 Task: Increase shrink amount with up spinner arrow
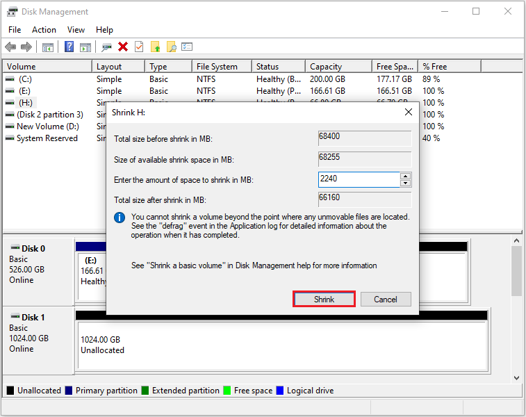pyautogui.click(x=406, y=176)
